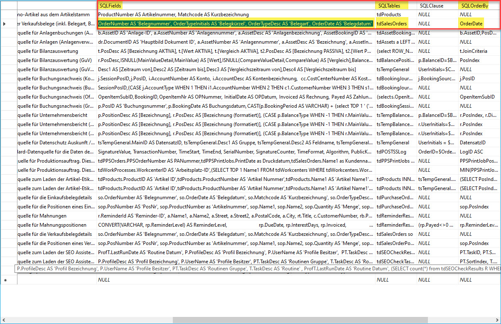Viewport: 501px width, 324px height.
Task: Click the horizontal scrollbar left arrow
Action: point(4,320)
